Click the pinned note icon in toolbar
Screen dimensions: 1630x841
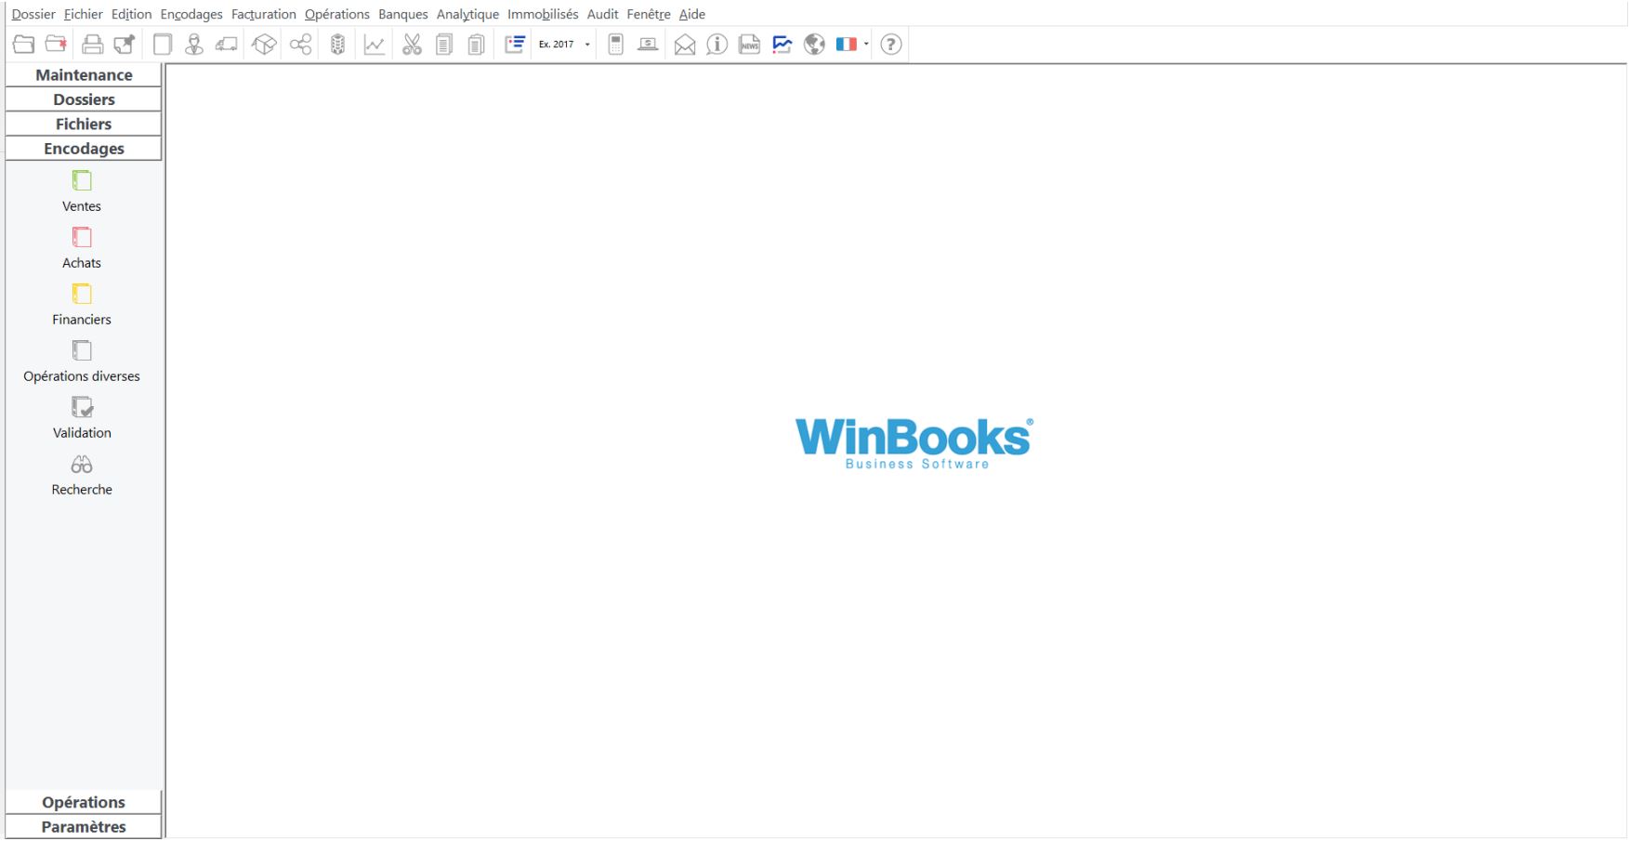point(125,44)
